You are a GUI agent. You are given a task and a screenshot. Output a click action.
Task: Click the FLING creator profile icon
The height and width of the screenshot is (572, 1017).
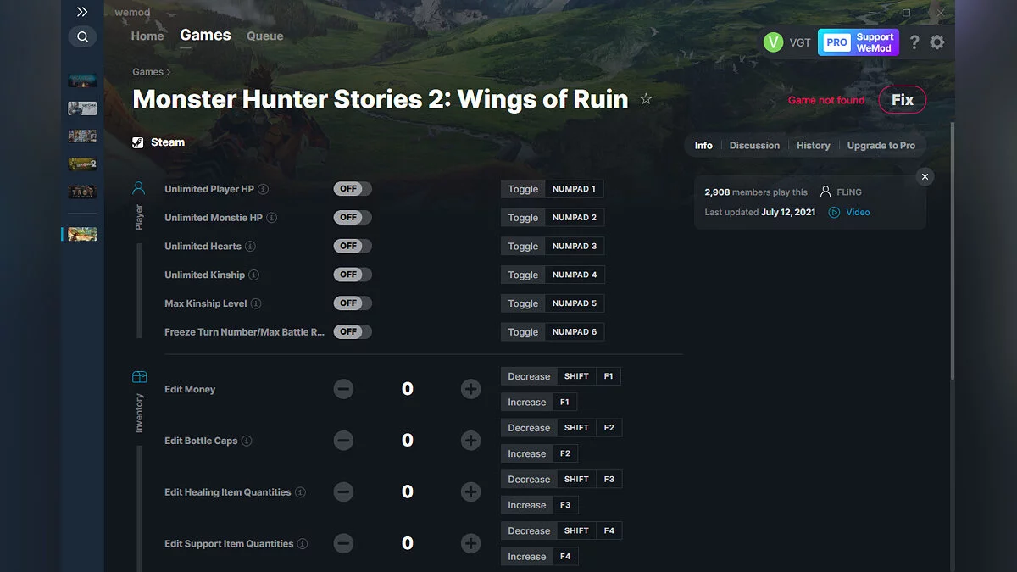pyautogui.click(x=825, y=192)
